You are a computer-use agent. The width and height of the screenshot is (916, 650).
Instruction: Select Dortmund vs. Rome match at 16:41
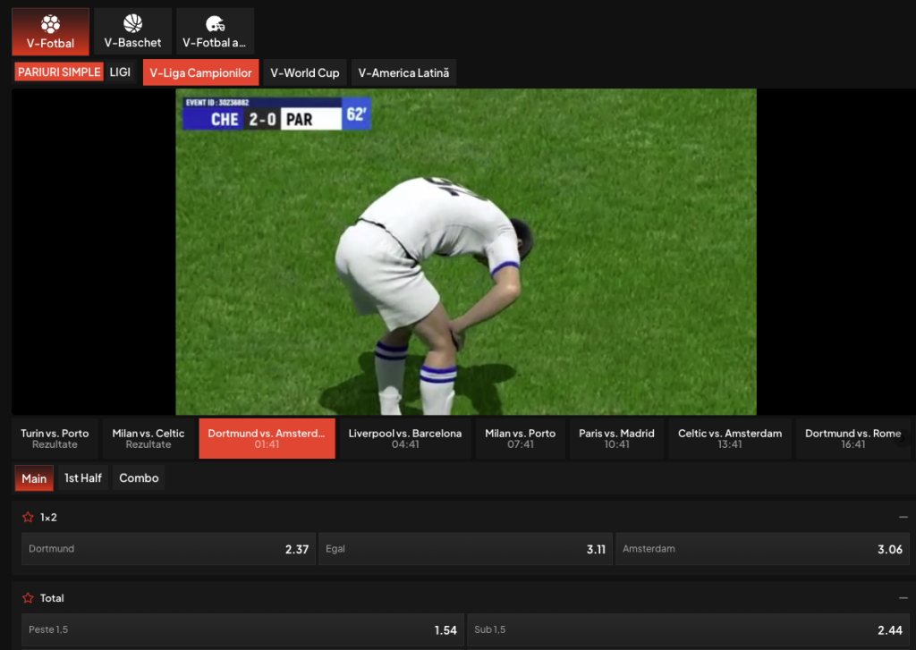[x=852, y=438]
